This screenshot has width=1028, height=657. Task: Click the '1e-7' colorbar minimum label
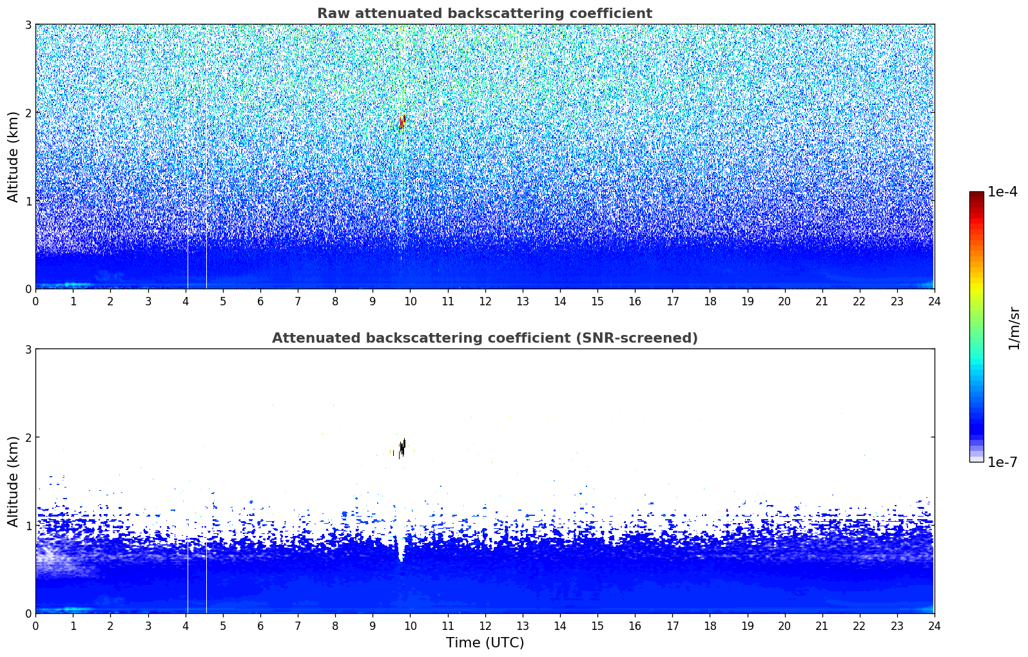coord(1002,462)
